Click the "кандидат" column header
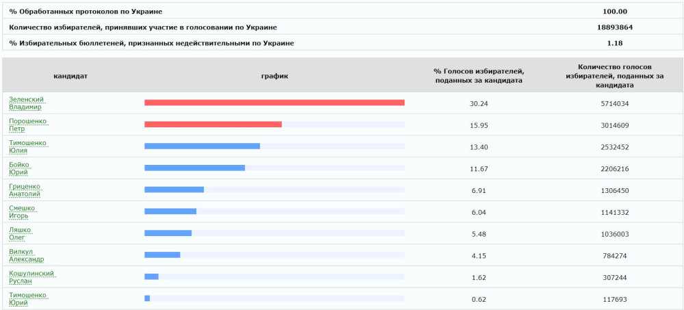 [70, 76]
